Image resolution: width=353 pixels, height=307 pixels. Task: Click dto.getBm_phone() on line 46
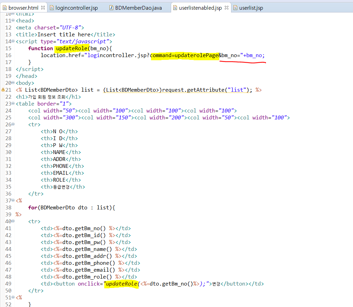coord(89,263)
